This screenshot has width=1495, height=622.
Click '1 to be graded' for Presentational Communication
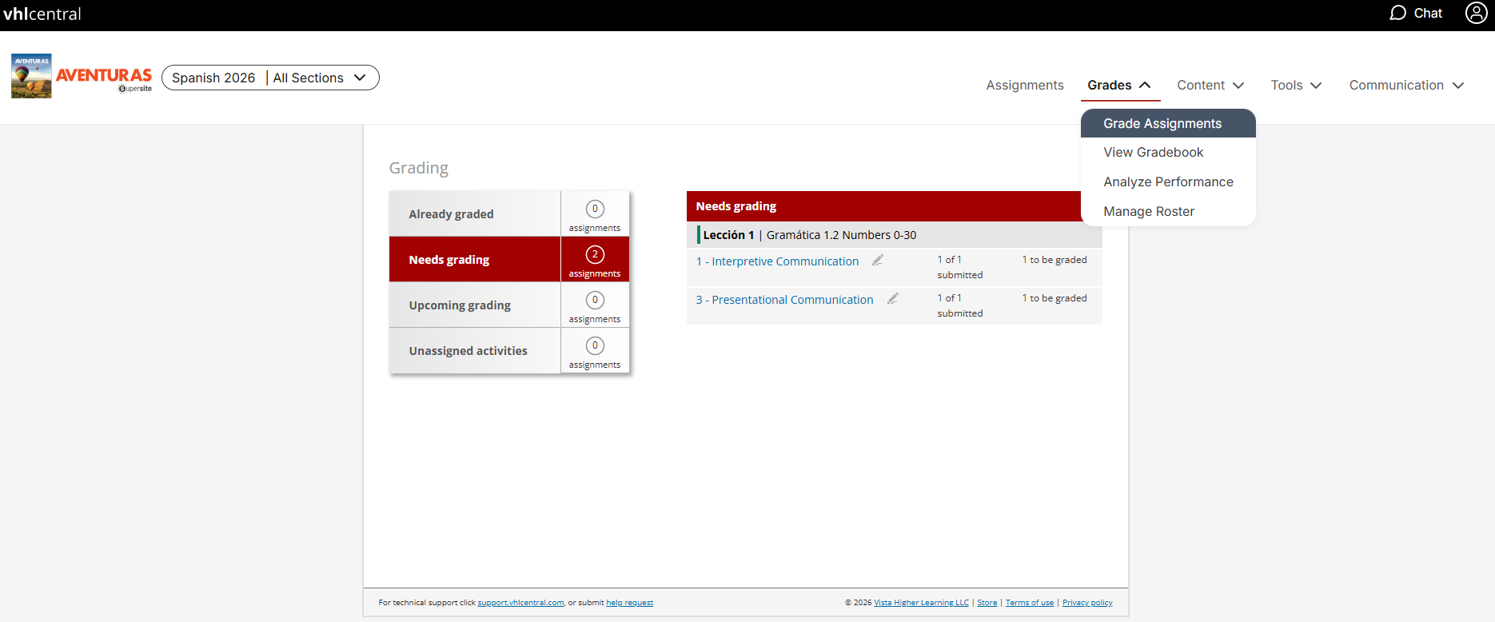pos(1054,298)
